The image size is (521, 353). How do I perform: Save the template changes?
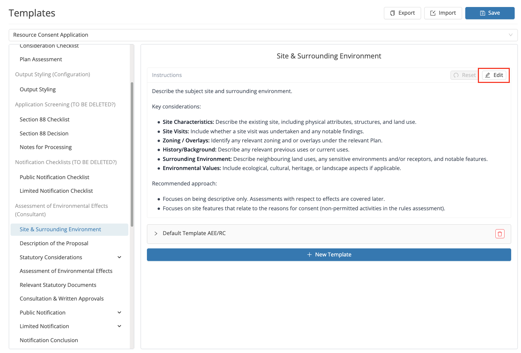490,13
